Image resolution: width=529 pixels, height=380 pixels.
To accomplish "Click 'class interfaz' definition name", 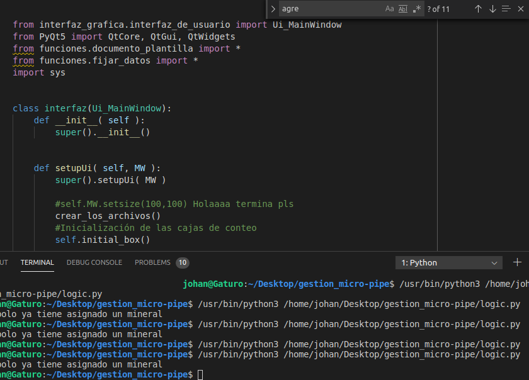I will tap(65, 108).
